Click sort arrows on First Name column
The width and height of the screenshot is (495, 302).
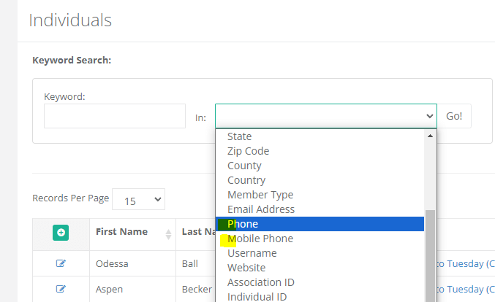169,234
